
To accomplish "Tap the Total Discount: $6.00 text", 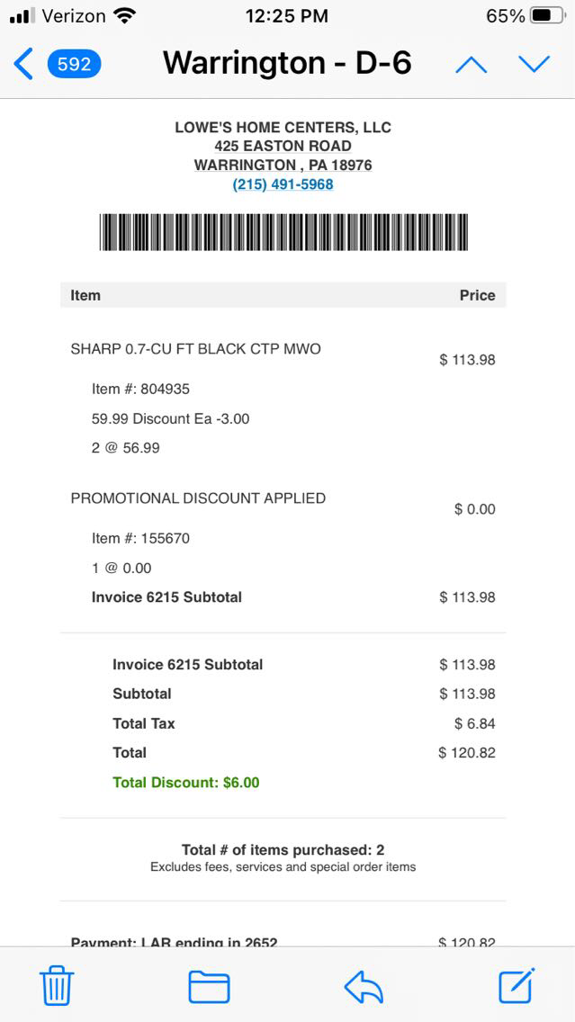I will [x=185, y=783].
